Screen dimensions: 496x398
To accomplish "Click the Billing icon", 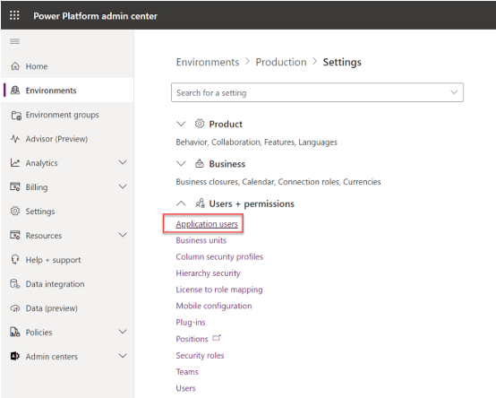I will pos(15,186).
